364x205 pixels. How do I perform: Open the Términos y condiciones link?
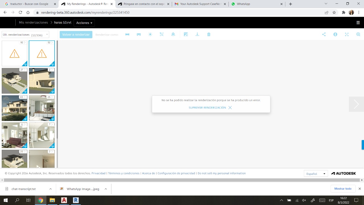pyautogui.click(x=124, y=173)
